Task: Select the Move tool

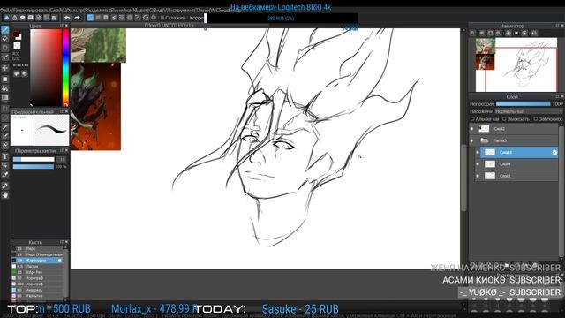Action: coord(5,68)
